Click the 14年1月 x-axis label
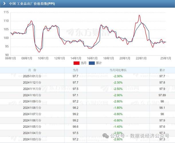Viewport: 175px width, 143px height. point(76,58)
